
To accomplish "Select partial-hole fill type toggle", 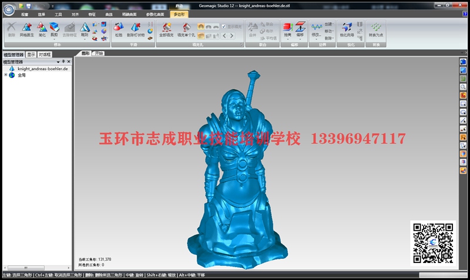I will (x=209, y=36).
